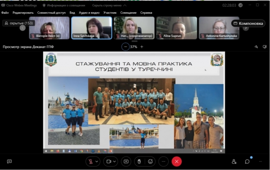Open the chat panel icon
This screenshot has height=170, width=270.
247,162
